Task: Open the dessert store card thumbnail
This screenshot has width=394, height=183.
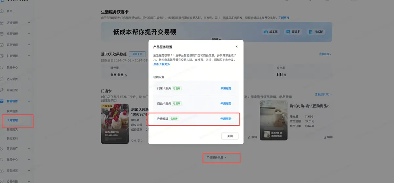Action: 115,124
